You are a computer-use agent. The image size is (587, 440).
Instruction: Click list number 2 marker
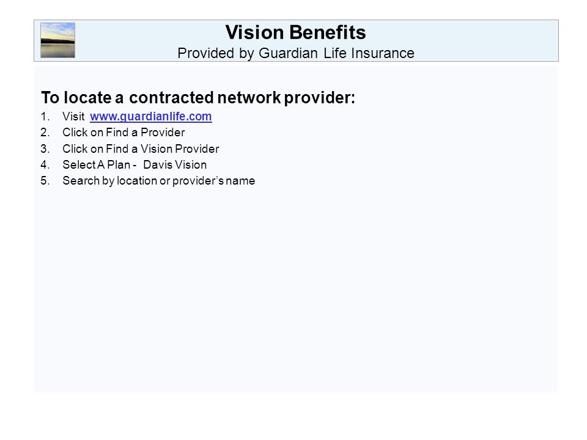[45, 133]
